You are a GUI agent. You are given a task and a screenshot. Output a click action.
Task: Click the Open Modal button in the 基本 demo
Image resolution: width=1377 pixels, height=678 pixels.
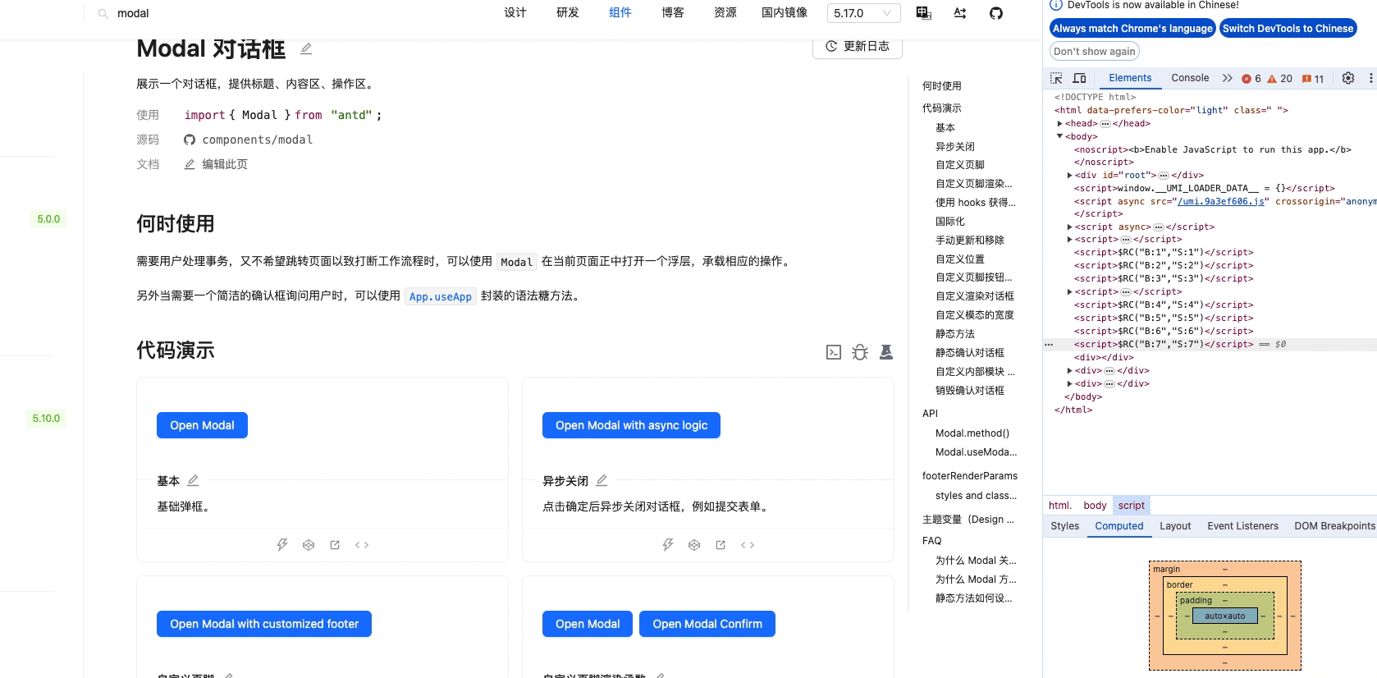tap(202, 425)
